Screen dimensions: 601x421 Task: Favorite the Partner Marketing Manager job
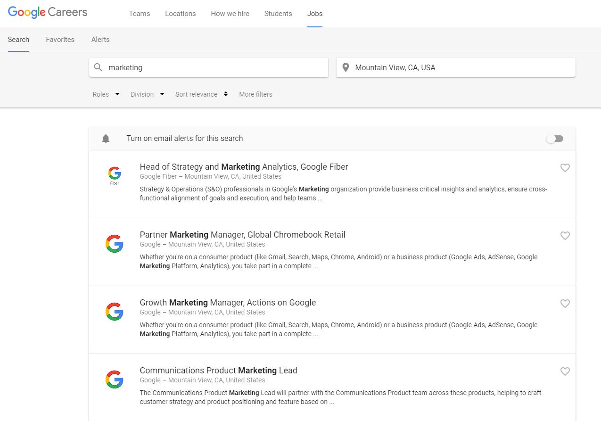click(x=565, y=236)
